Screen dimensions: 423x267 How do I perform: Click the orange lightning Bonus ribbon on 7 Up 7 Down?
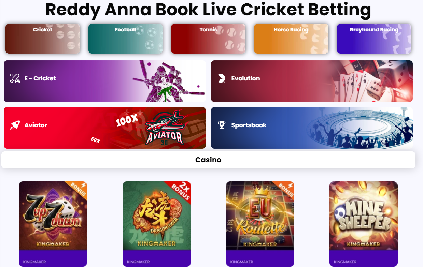(x=78, y=189)
